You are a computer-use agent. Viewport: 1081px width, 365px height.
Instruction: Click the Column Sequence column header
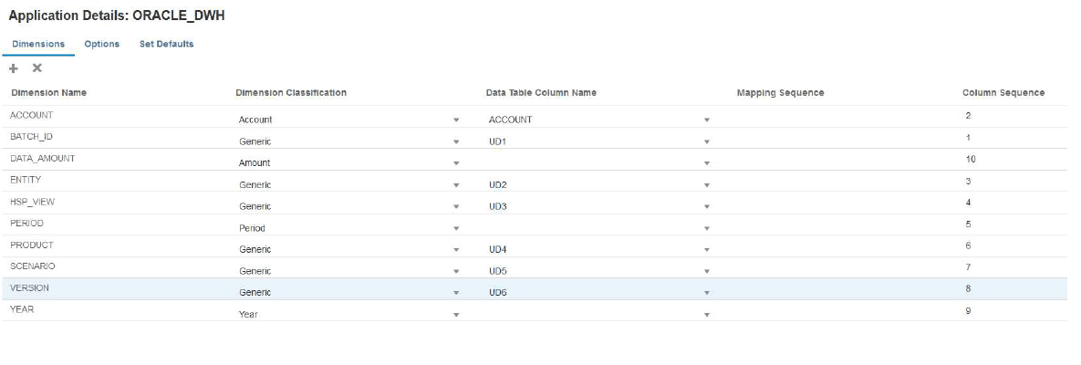1003,93
